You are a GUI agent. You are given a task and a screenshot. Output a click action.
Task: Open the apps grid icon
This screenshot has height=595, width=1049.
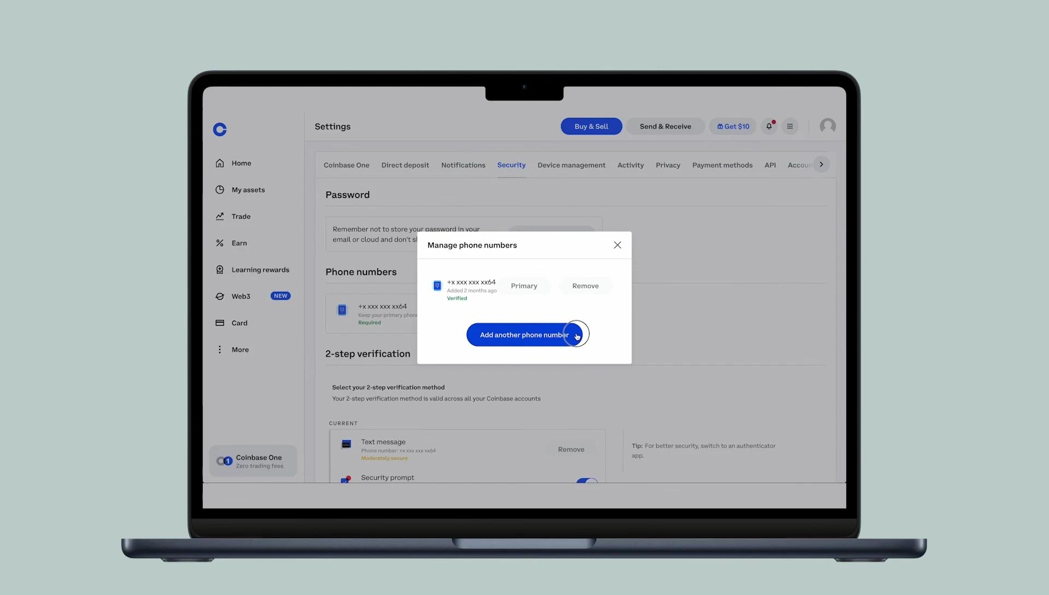790,126
